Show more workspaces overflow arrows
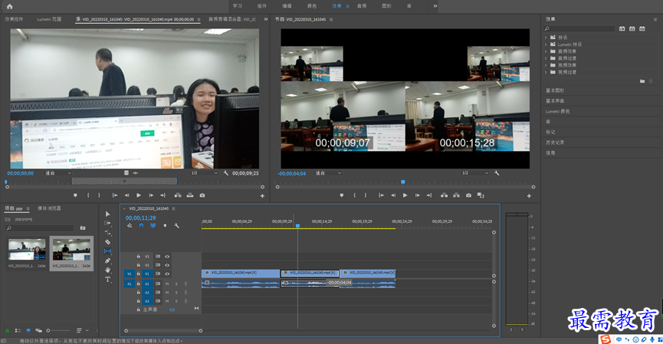Image resolution: width=663 pixels, height=344 pixels. pos(435,6)
